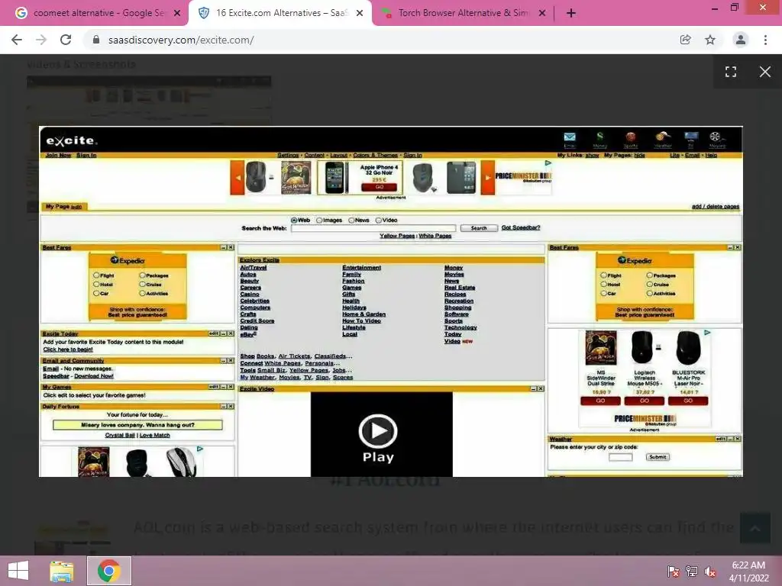Select the News search radio button

click(x=351, y=221)
